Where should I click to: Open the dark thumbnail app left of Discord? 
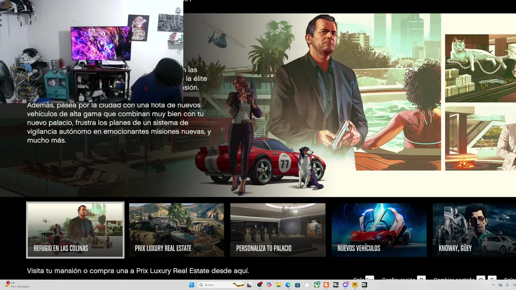click(336, 285)
